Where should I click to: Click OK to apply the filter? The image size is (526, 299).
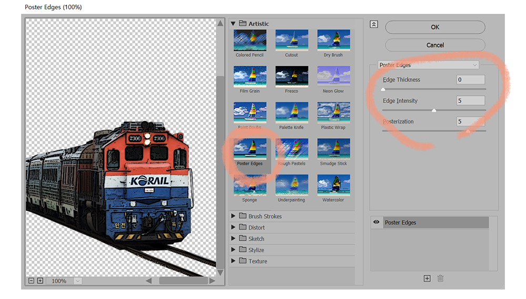435,27
